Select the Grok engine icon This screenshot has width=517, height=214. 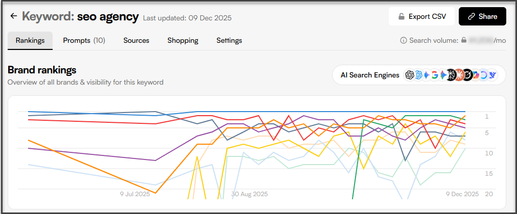[x=467, y=75]
